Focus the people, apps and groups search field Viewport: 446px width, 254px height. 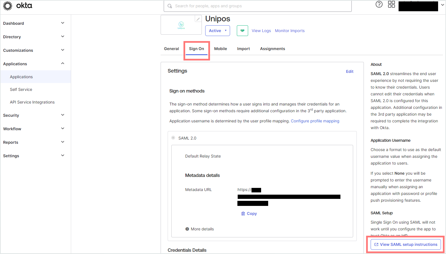(x=258, y=6)
